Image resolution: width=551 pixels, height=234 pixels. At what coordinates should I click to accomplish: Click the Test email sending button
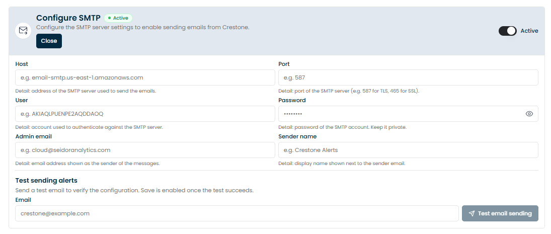pyautogui.click(x=500, y=213)
